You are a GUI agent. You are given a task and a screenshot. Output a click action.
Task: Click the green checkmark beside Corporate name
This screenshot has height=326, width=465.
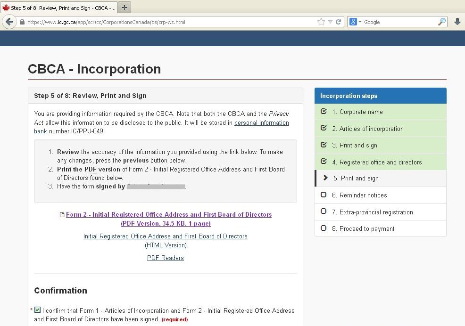[323, 112]
